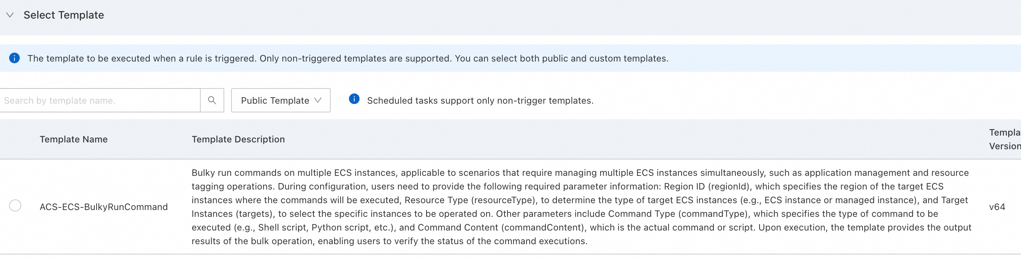Select the ACS-ECS-BulkyRunCommand radio button

tap(15, 206)
